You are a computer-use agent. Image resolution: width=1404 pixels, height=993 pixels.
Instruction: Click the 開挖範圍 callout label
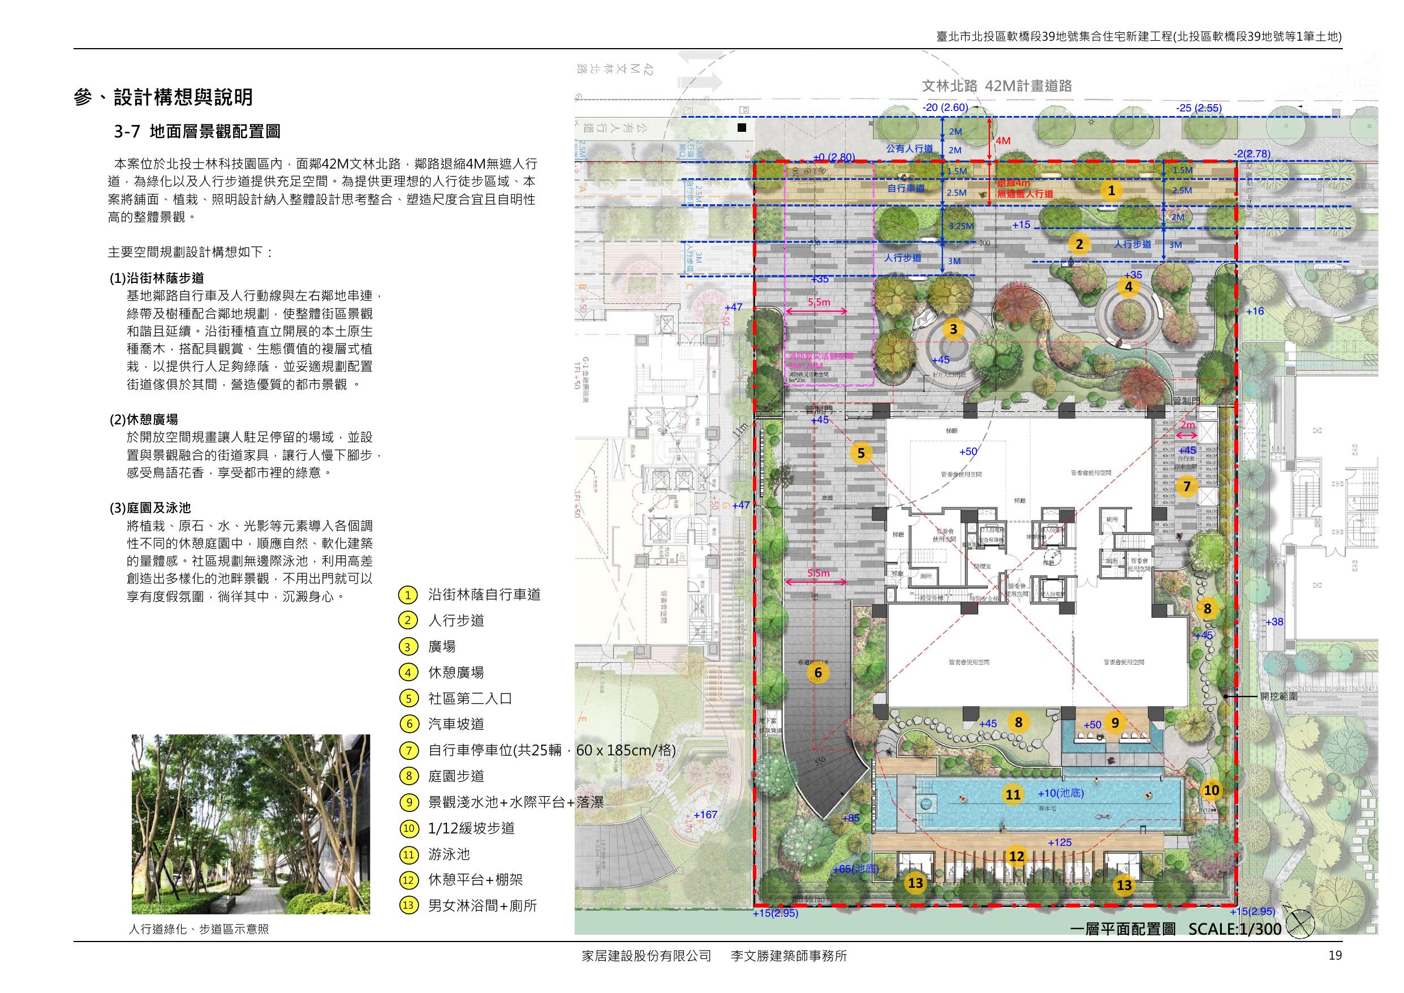(1278, 697)
